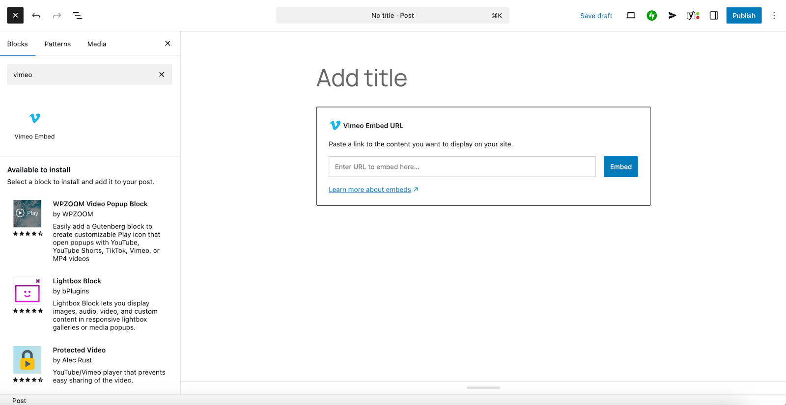This screenshot has width=786, height=405.
Task: Select the Protected Video padlock thumbnail
Action: pos(28,360)
